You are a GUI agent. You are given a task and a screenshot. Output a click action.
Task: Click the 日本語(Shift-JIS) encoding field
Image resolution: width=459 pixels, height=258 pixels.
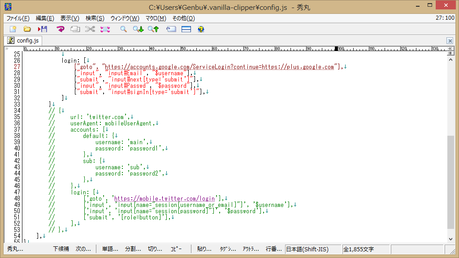(312, 249)
